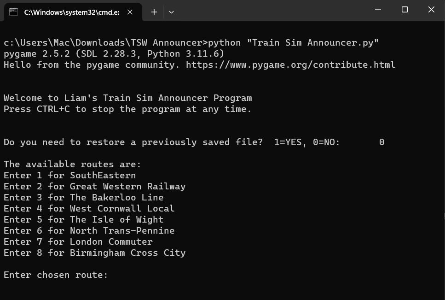Click the python "Train Sim Announcer.py" command text
The width and height of the screenshot is (445, 300).
click(293, 43)
